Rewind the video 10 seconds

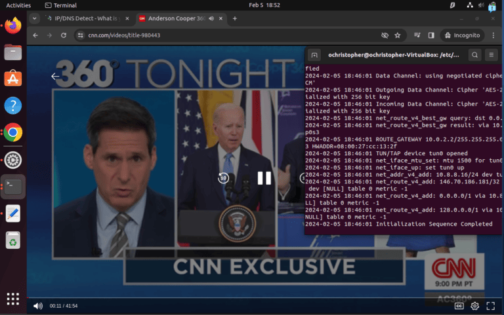223,177
